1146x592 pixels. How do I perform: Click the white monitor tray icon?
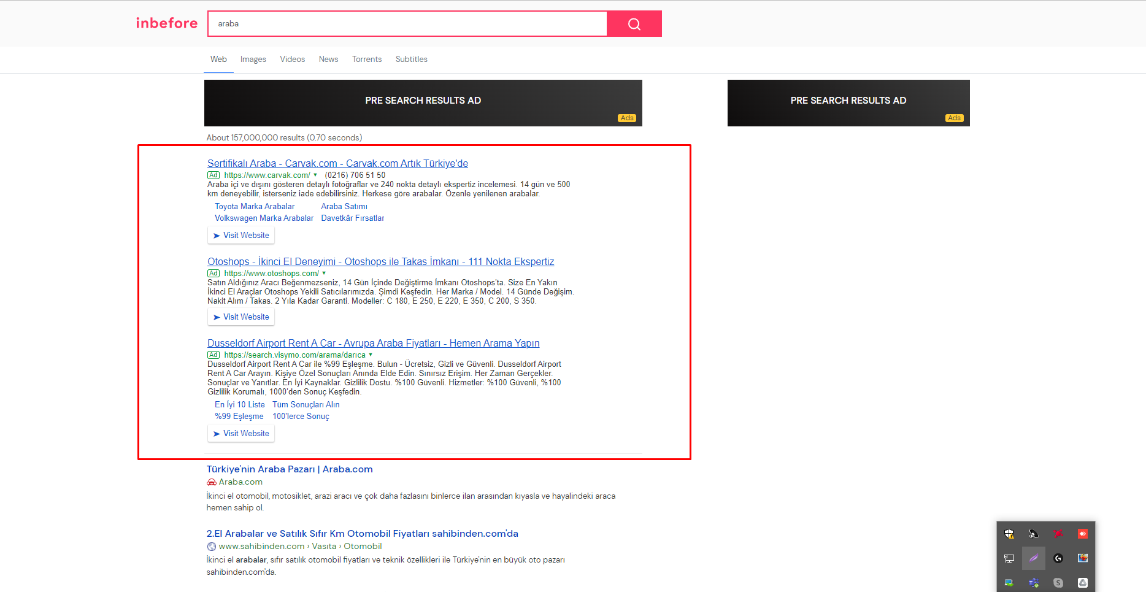coord(1009,558)
